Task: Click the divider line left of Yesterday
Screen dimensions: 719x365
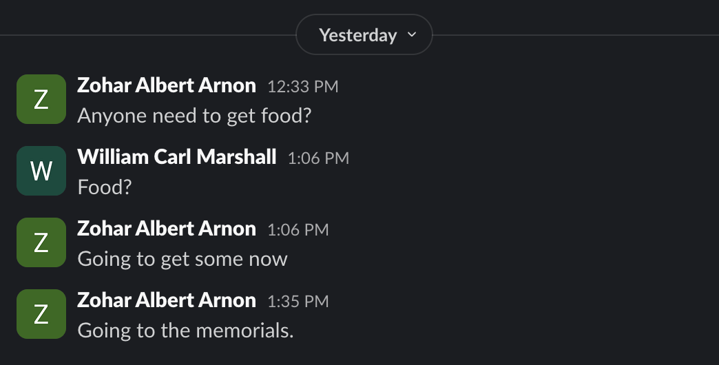Action: coord(148,35)
